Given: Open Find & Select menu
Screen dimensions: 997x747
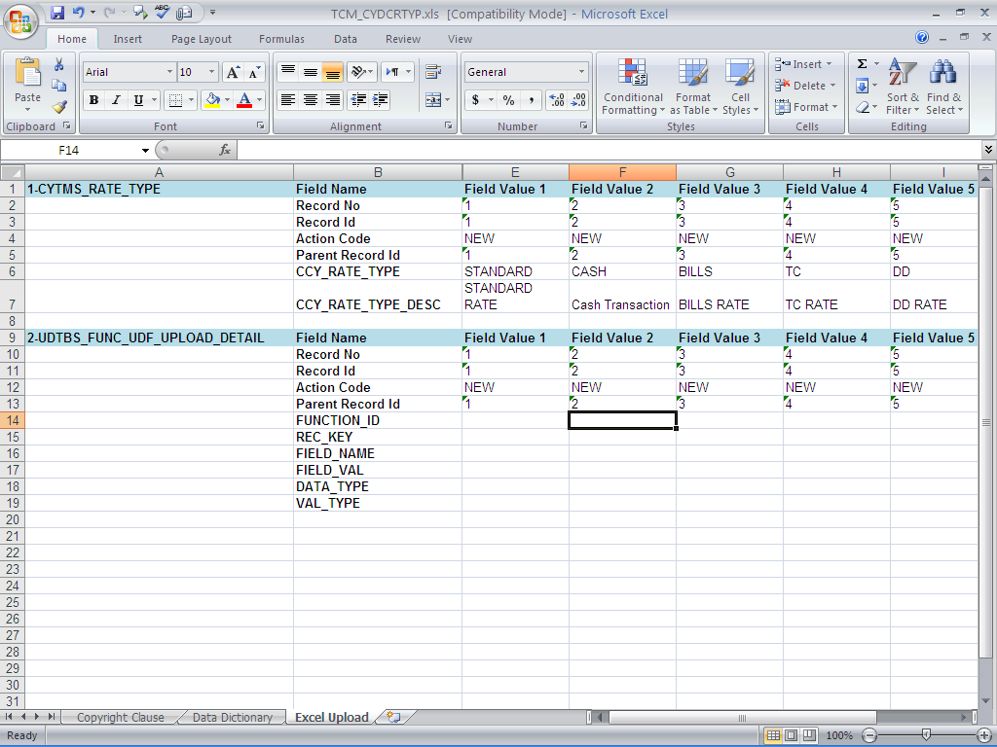Looking at the screenshot, I should point(944,87).
